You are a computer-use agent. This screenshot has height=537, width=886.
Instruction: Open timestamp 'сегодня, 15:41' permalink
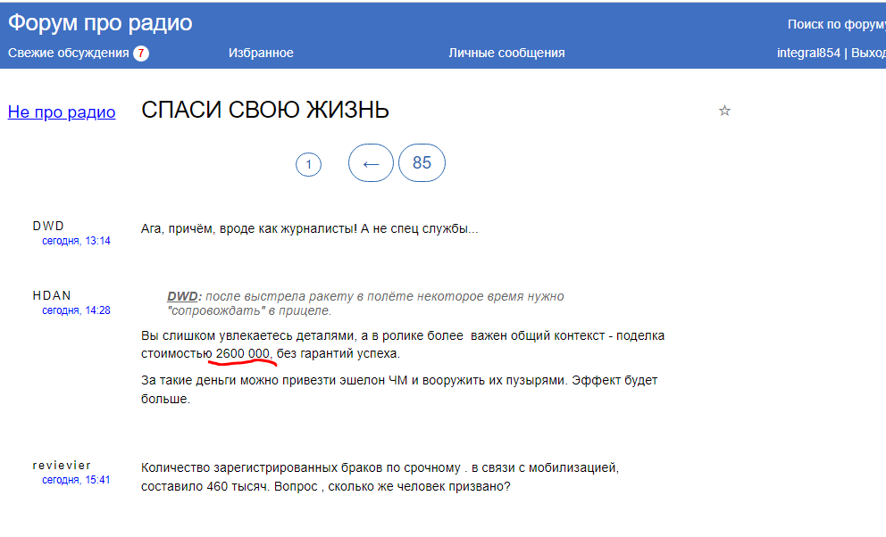(76, 480)
